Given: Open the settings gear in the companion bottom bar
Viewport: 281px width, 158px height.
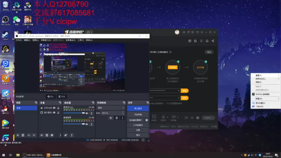Looking at the screenshot, I should click(x=198, y=118).
